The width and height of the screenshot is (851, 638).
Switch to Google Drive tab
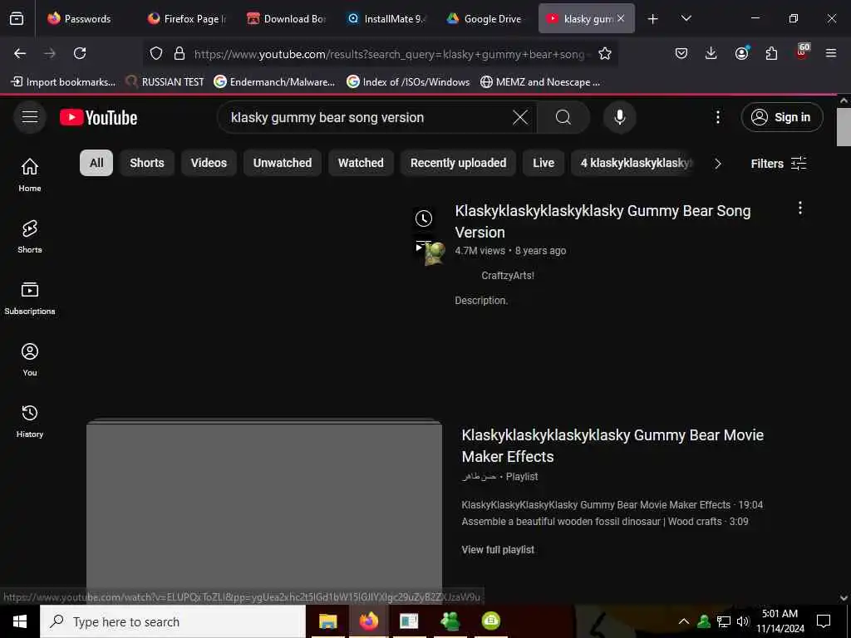(x=484, y=19)
